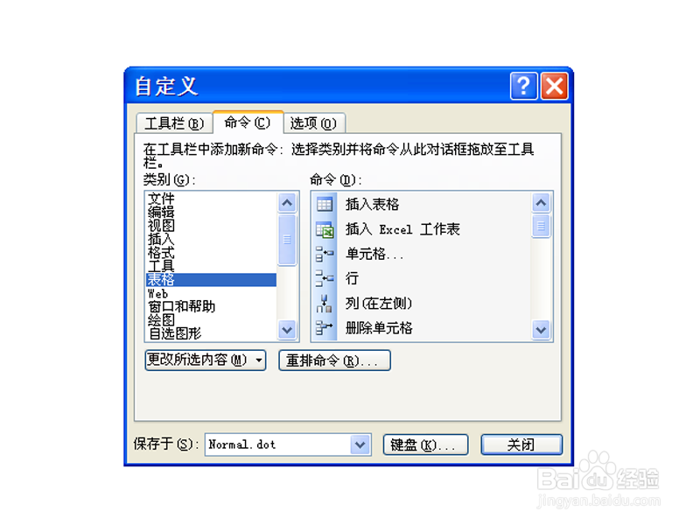Click the 插入表格 command icon

(x=324, y=205)
